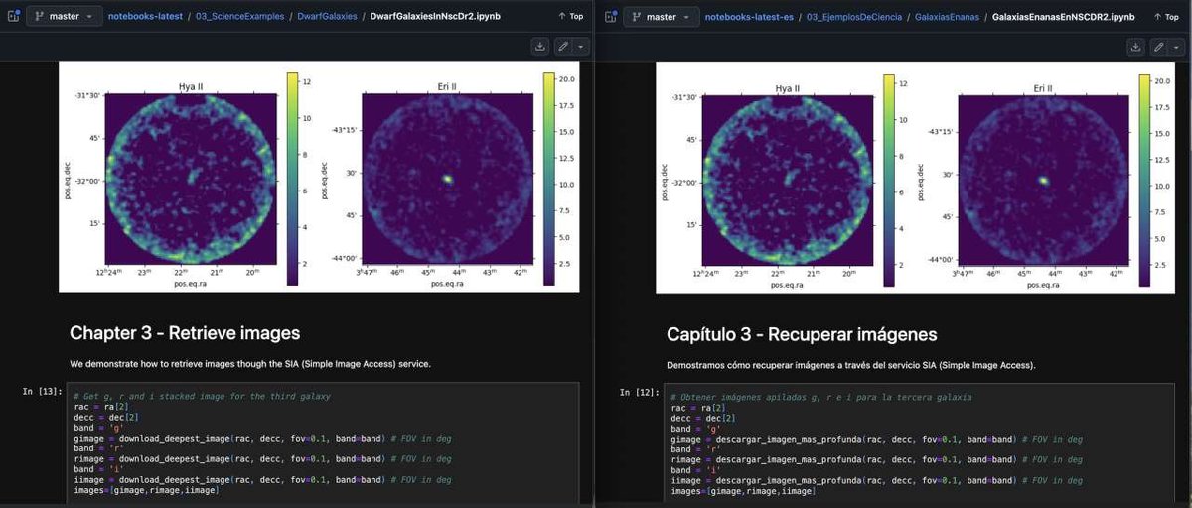
Task: Go to notebooks-latest-es breadcrumb link
Action: [751, 17]
